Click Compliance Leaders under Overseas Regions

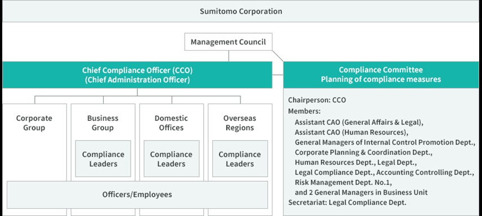pos(240,159)
